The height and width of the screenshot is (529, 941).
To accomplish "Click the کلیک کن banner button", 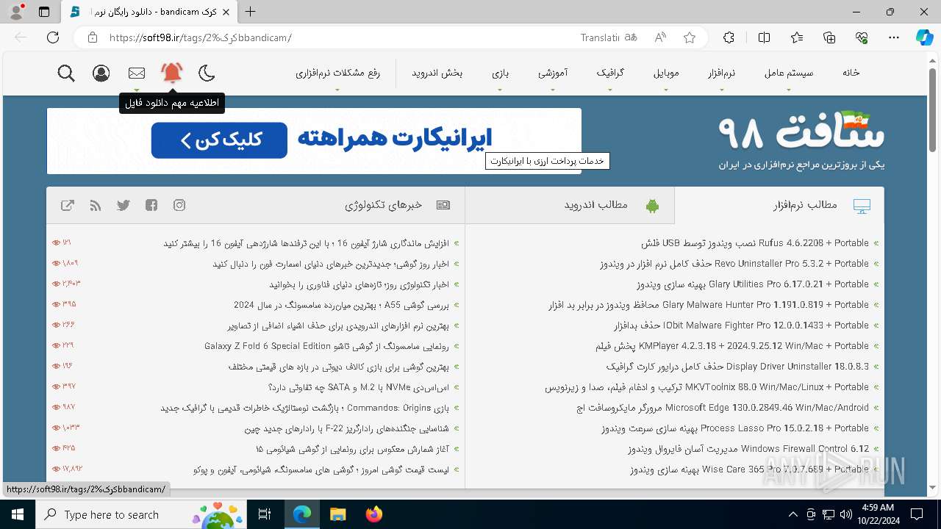I will (x=219, y=140).
